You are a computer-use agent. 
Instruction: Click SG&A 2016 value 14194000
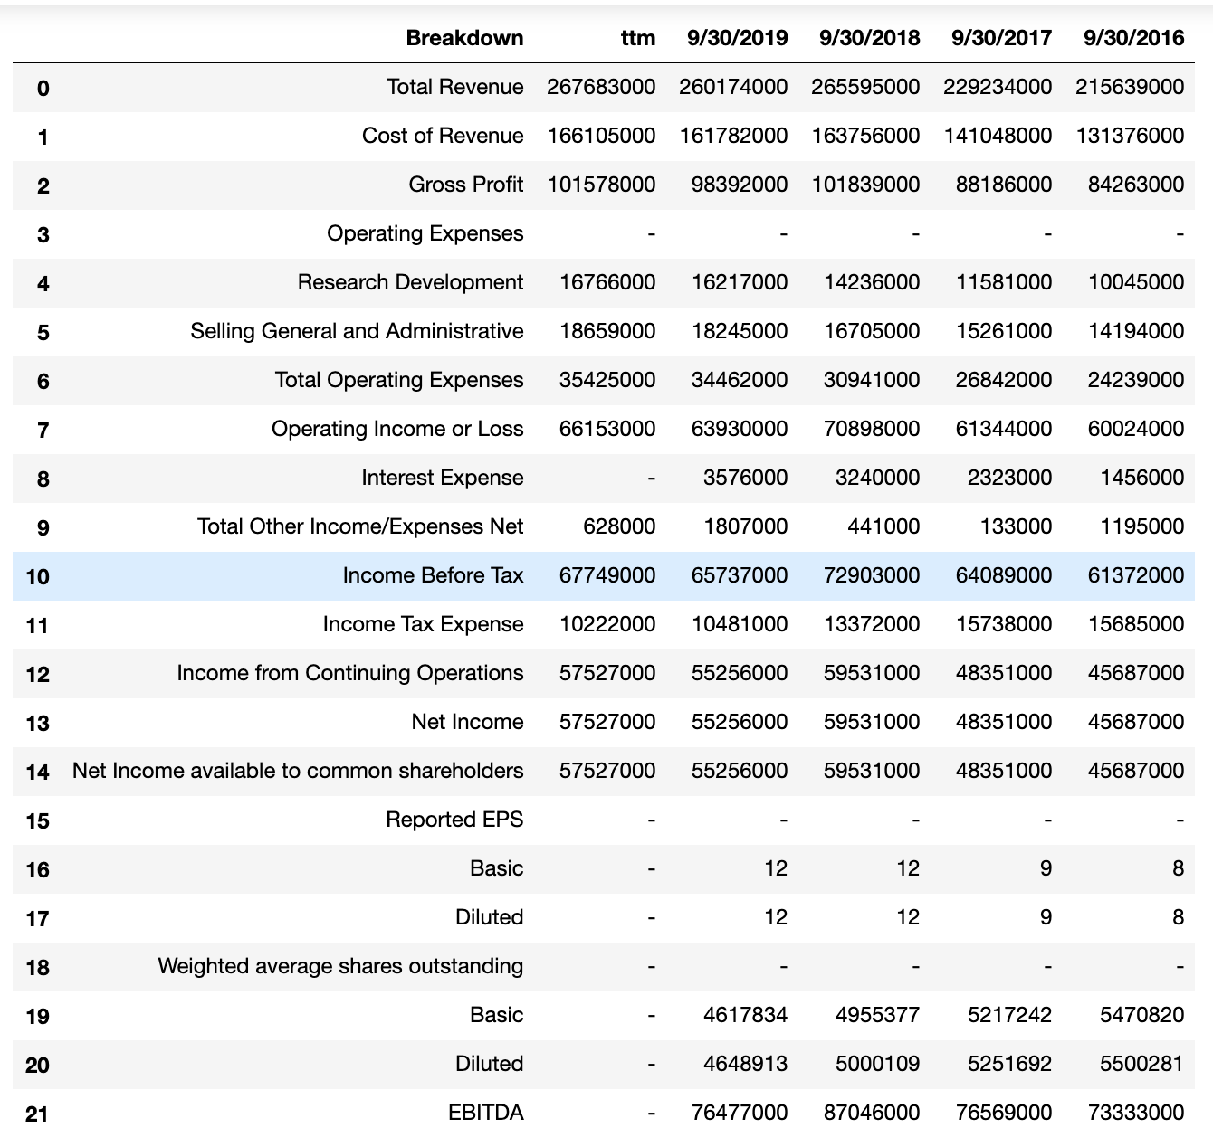[x=1136, y=331]
